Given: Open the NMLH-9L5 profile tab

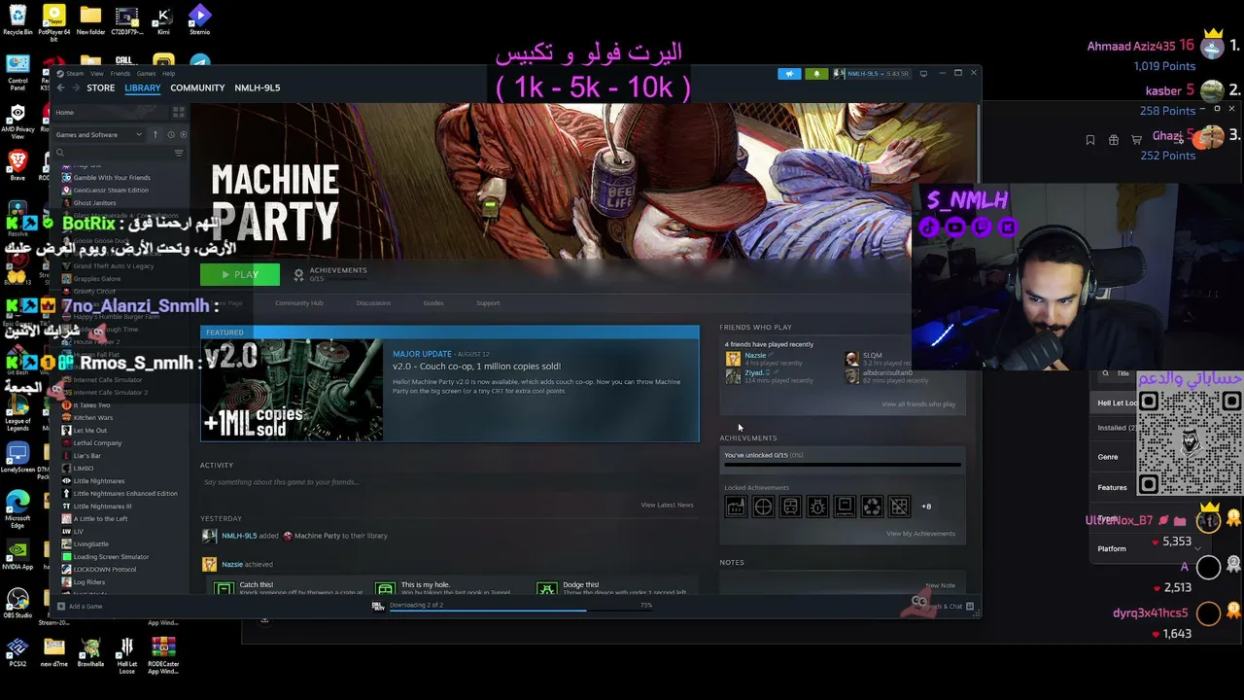Looking at the screenshot, I should coord(258,87).
